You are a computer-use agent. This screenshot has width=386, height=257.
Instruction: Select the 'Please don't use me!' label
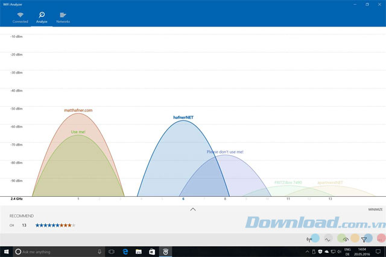[x=225, y=152]
